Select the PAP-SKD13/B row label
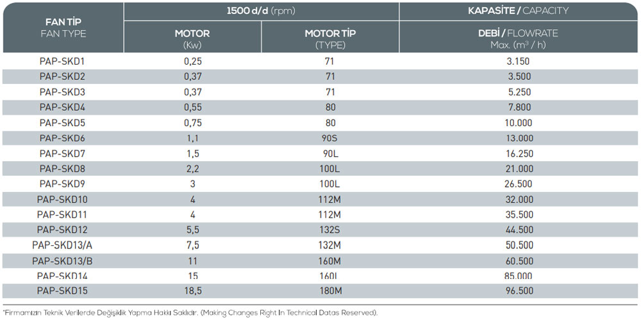Image resolution: width=641 pixels, height=320 pixels. click(62, 260)
